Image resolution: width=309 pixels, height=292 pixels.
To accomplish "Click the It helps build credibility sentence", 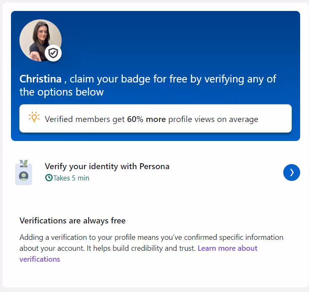I will [x=141, y=248].
